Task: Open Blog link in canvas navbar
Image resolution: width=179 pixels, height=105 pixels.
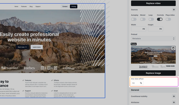Action: coord(31,7)
